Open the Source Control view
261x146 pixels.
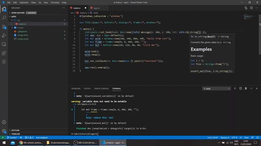4,27
